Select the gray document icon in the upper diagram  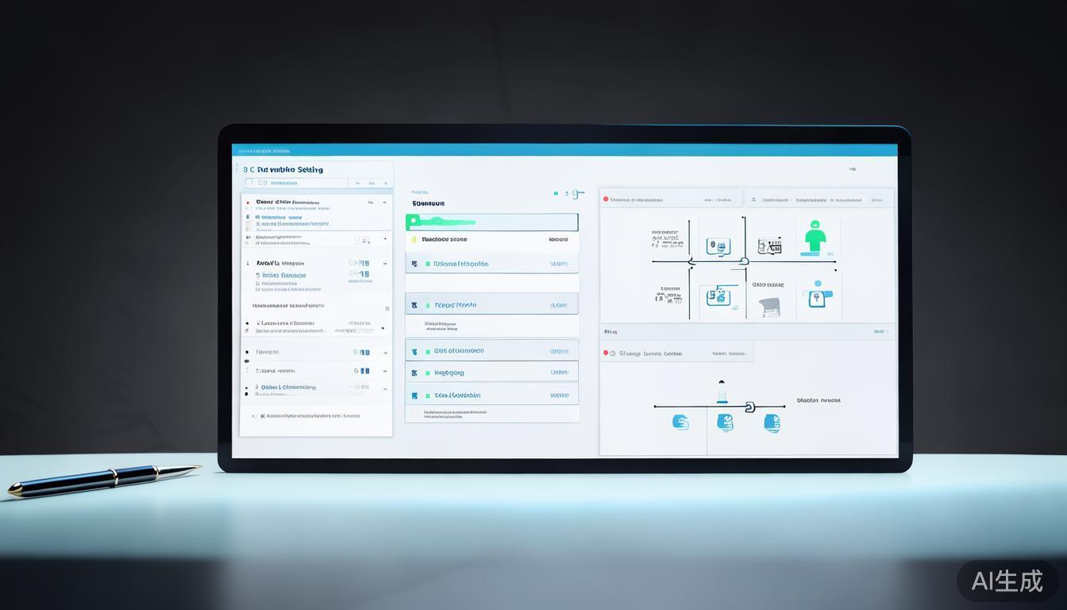tap(769, 307)
